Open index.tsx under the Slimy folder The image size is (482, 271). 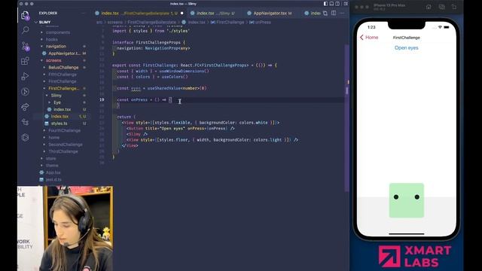(62, 109)
